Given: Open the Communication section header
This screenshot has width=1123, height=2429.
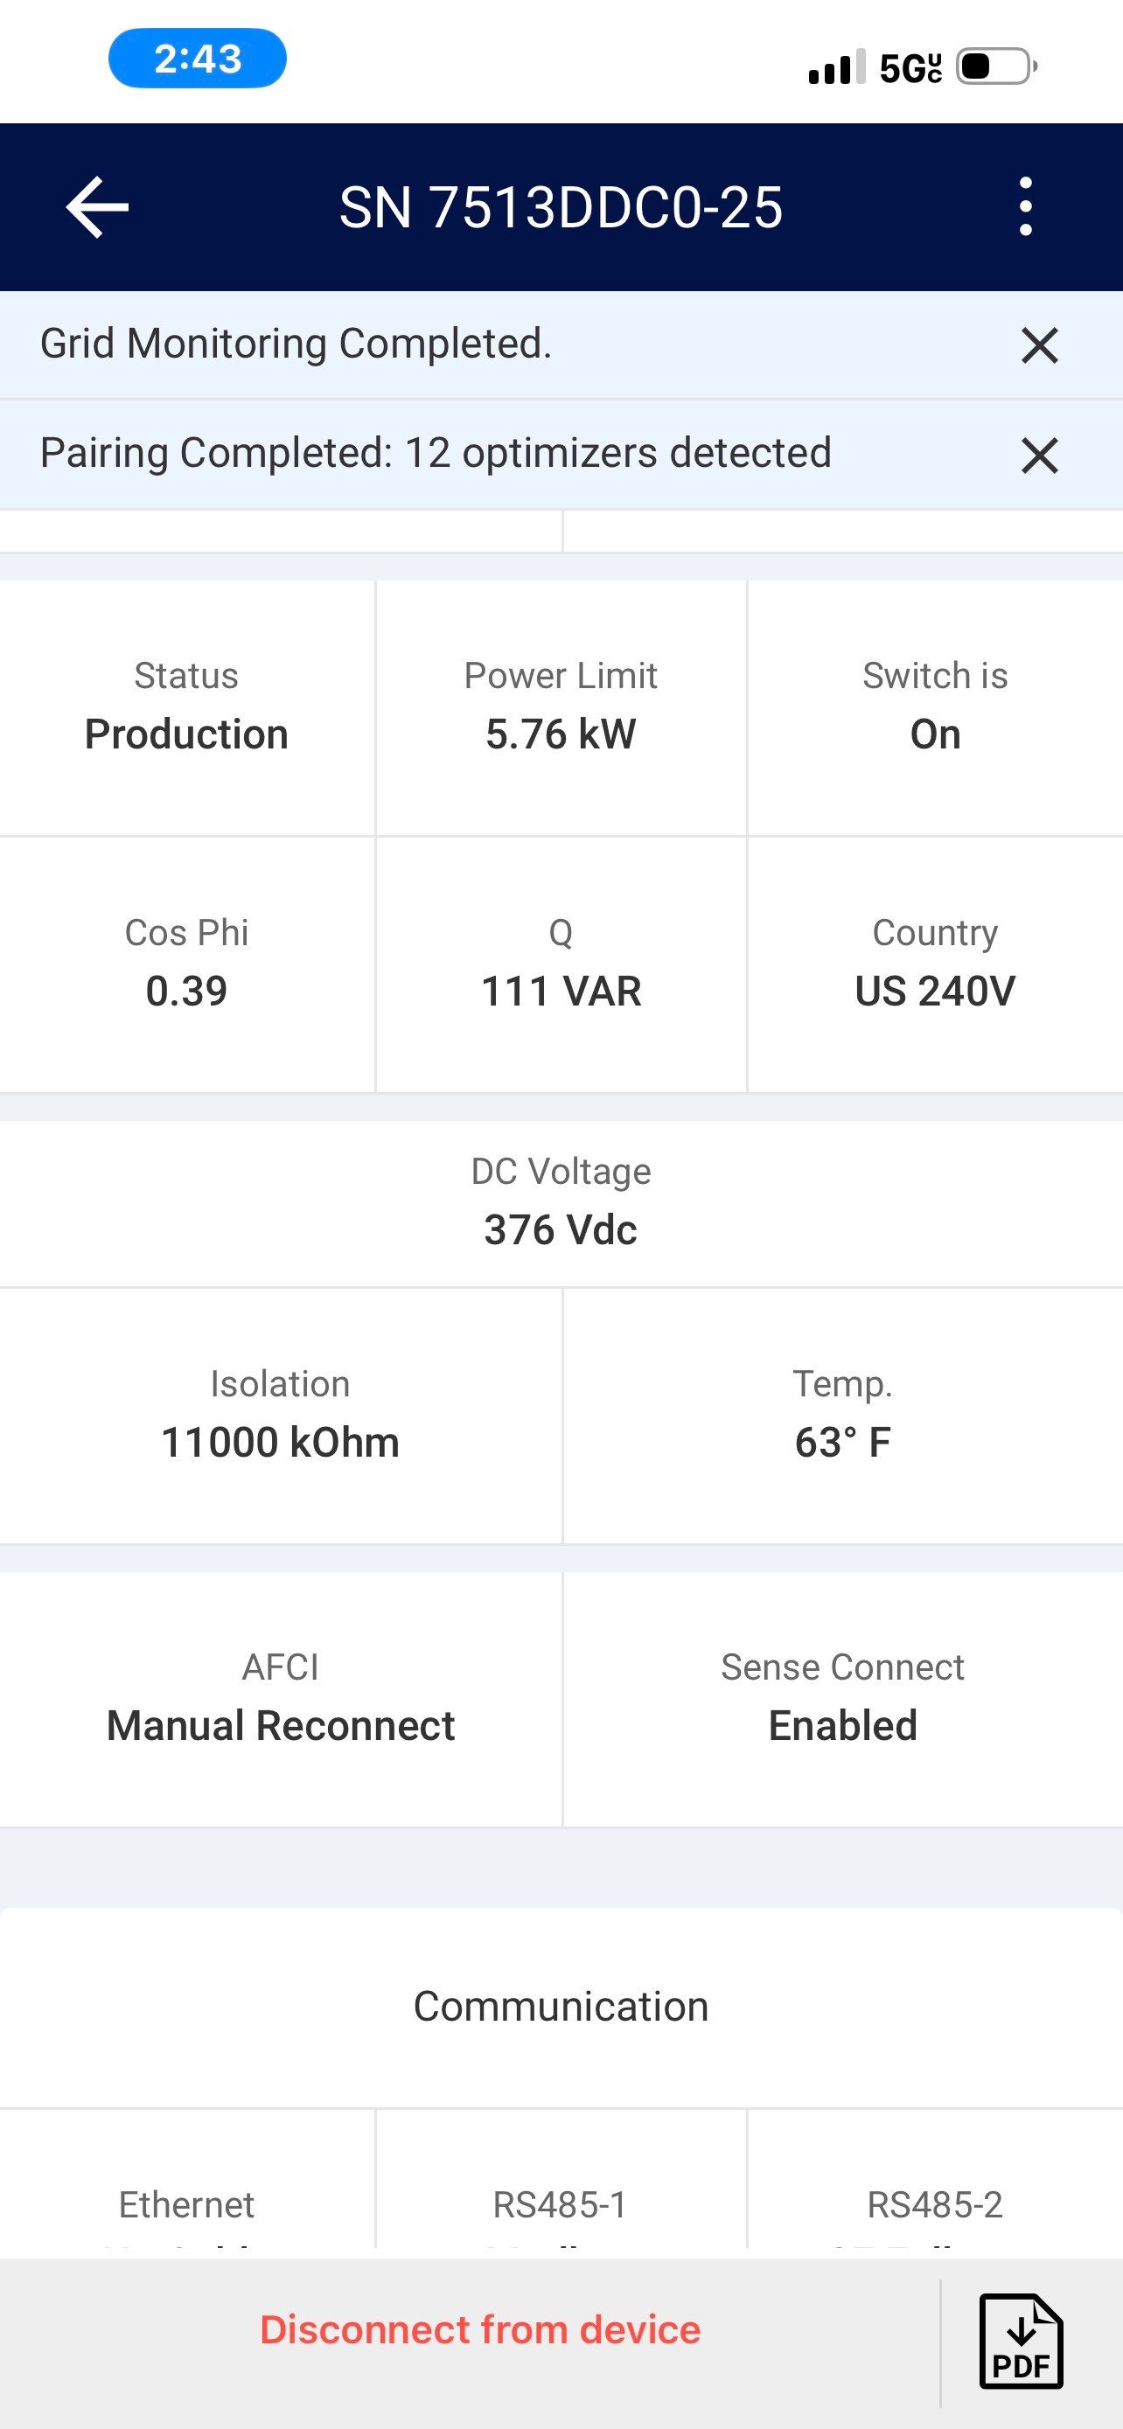Looking at the screenshot, I should click(561, 2007).
